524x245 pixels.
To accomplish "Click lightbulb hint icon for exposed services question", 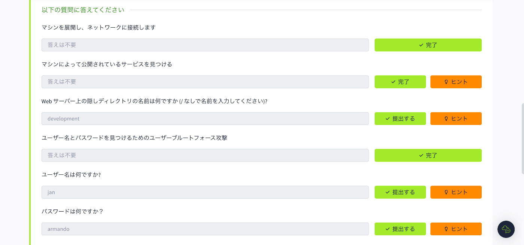I will point(446,82).
